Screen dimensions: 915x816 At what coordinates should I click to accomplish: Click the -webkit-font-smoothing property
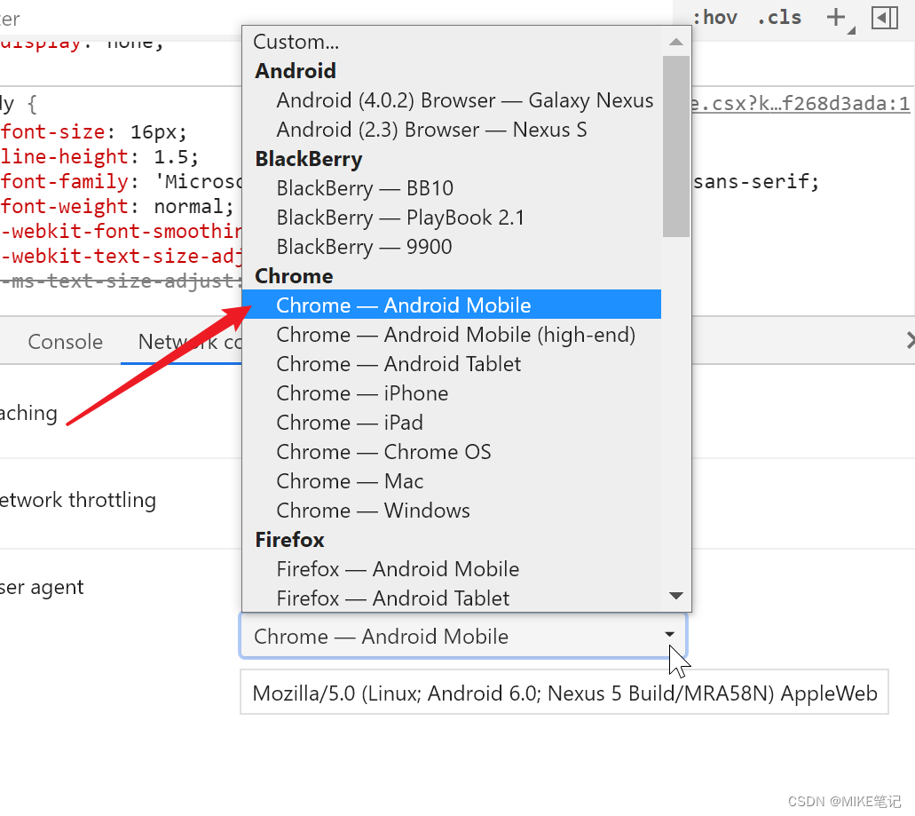(121, 231)
